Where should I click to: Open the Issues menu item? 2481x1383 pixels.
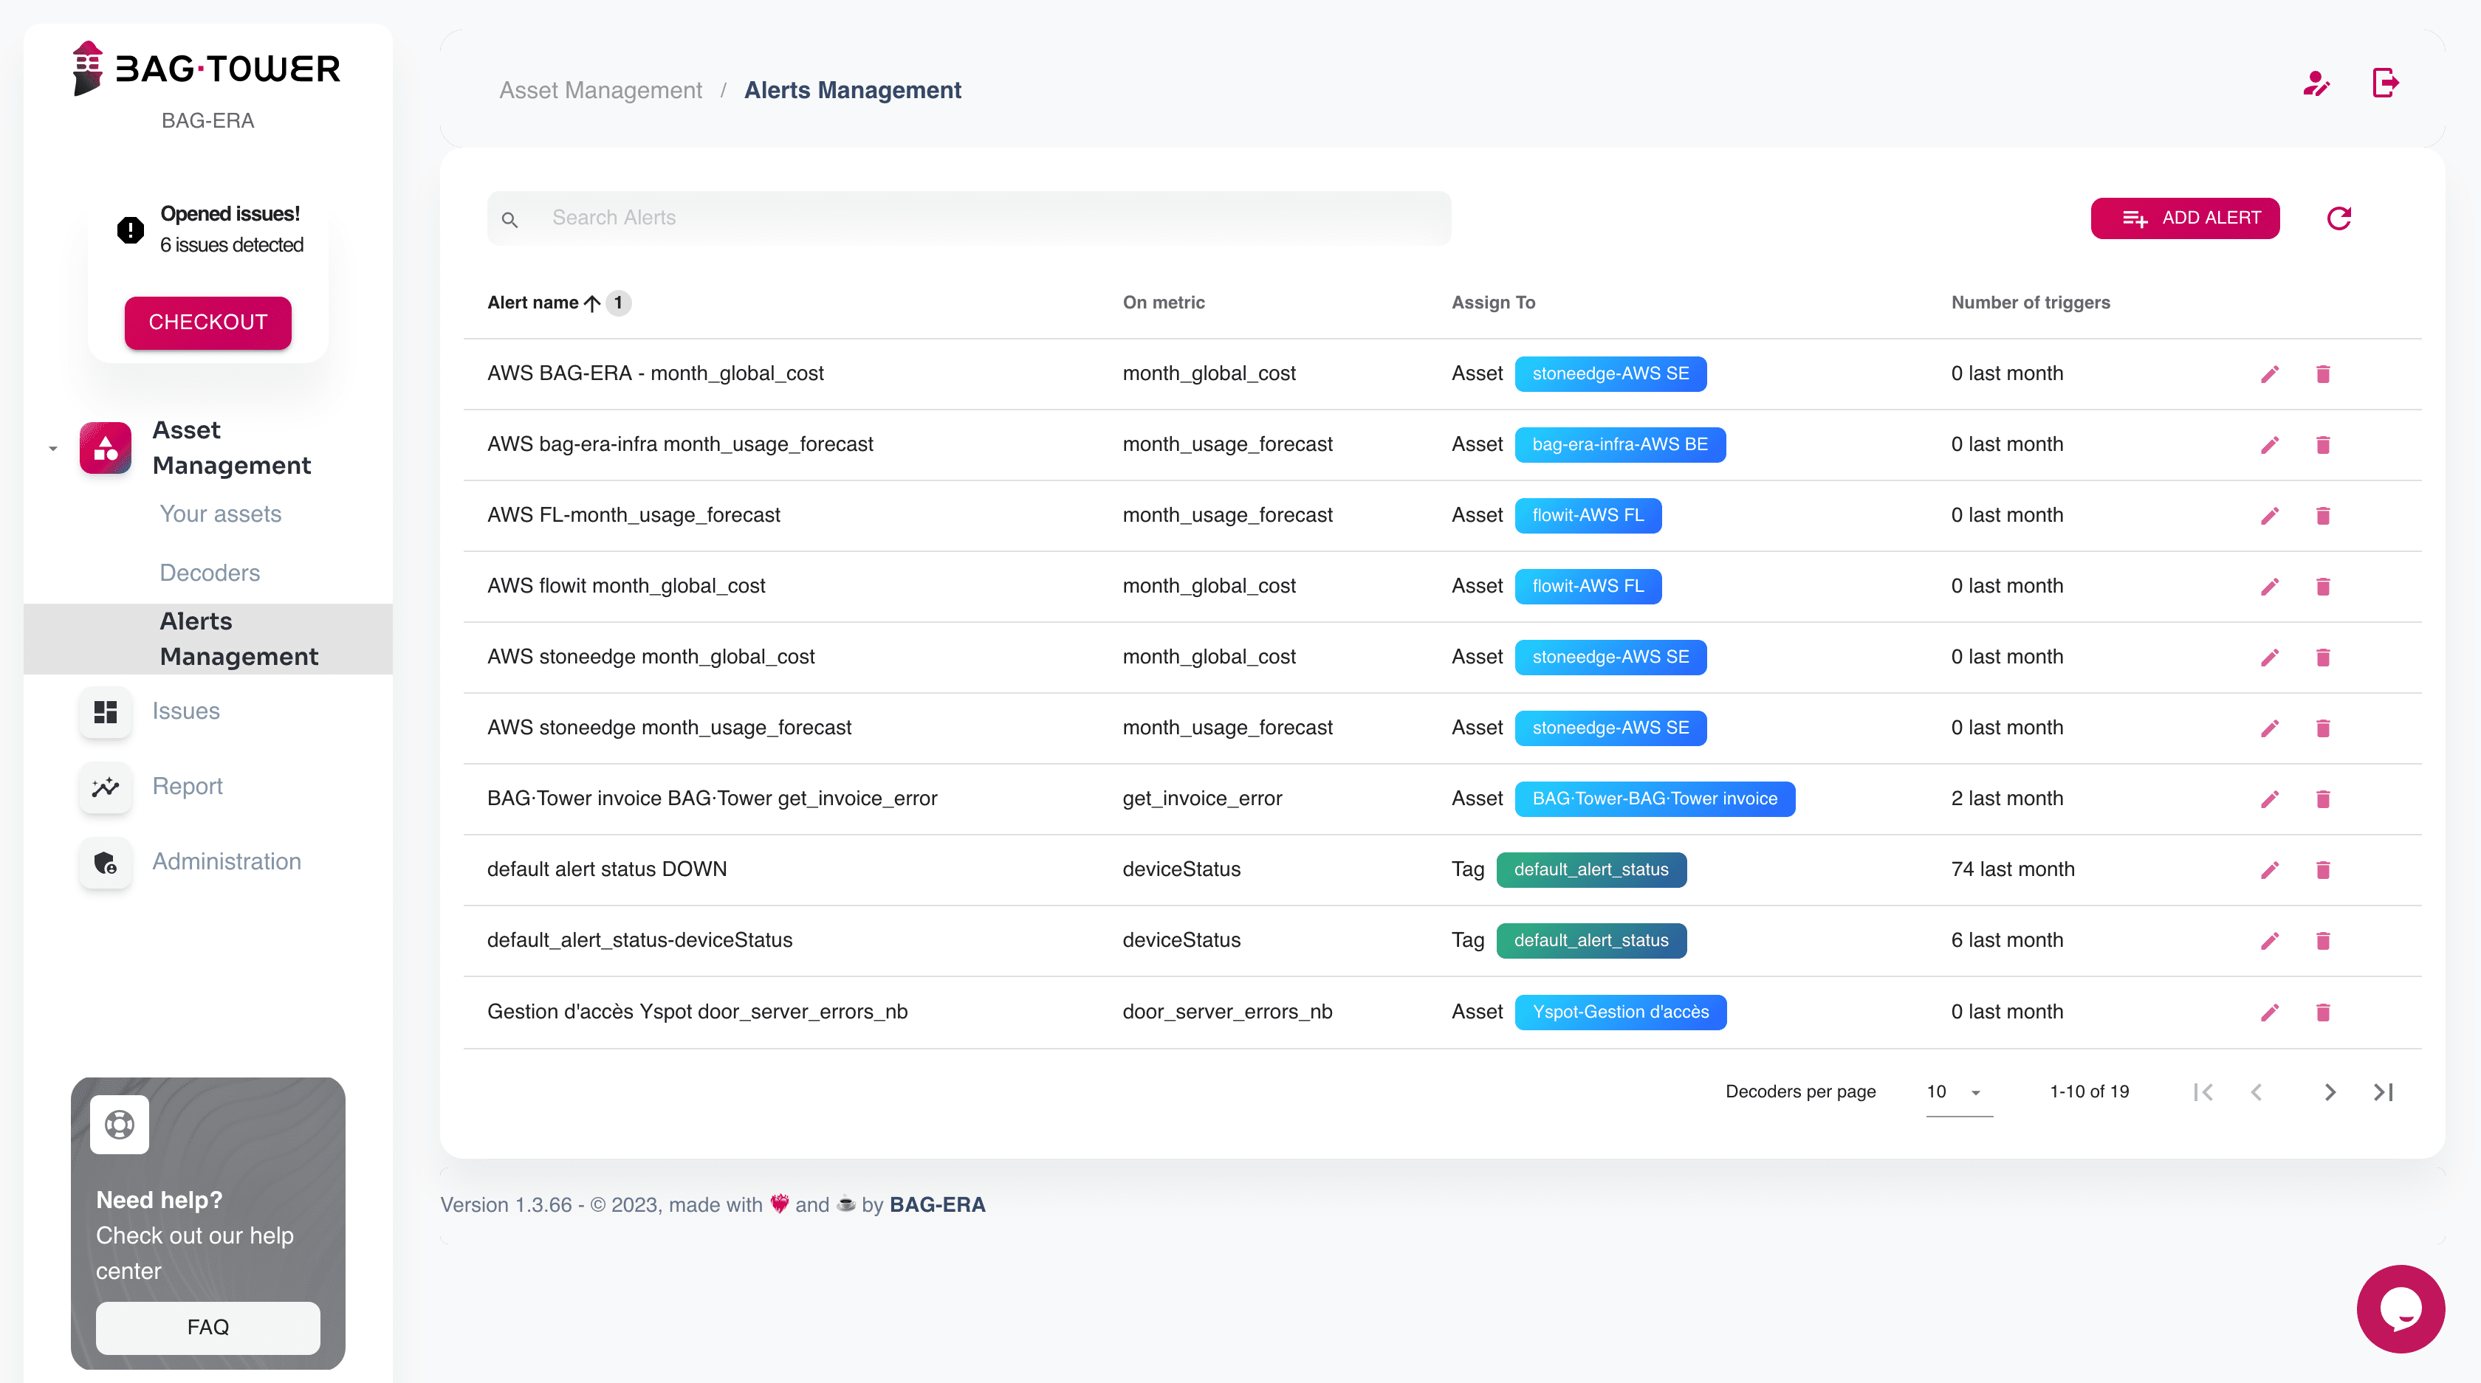tap(186, 711)
